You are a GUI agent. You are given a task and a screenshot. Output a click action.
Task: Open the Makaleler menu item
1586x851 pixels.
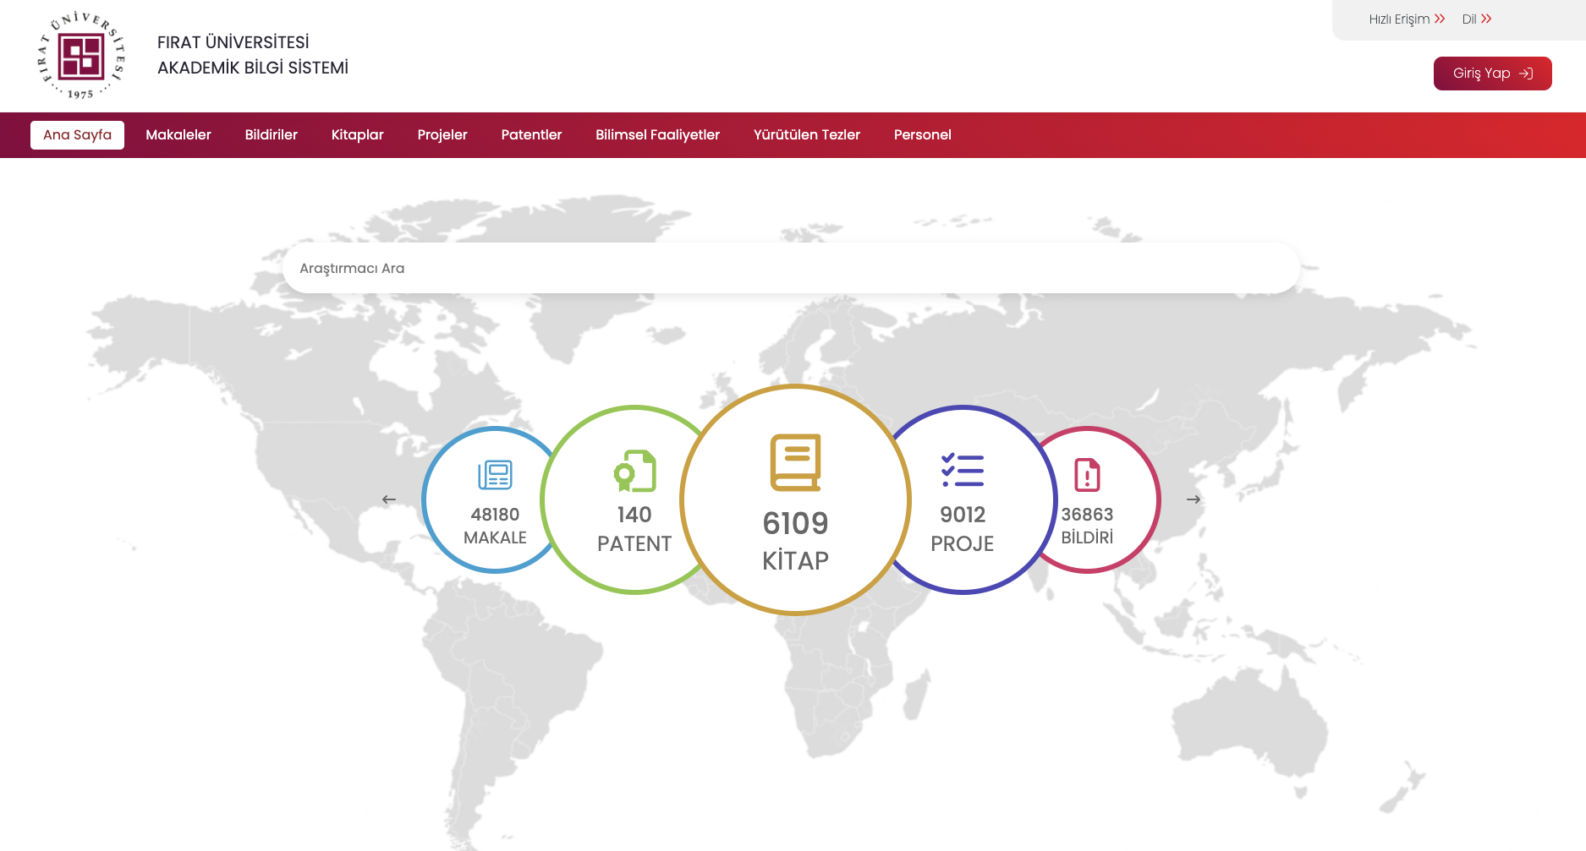click(x=178, y=135)
